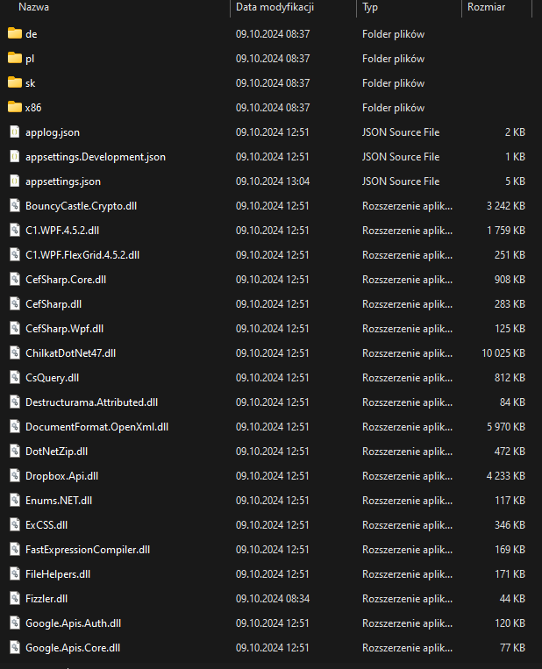
Task: Select file name Destructurama.Attributed.dll
Action: click(x=92, y=402)
